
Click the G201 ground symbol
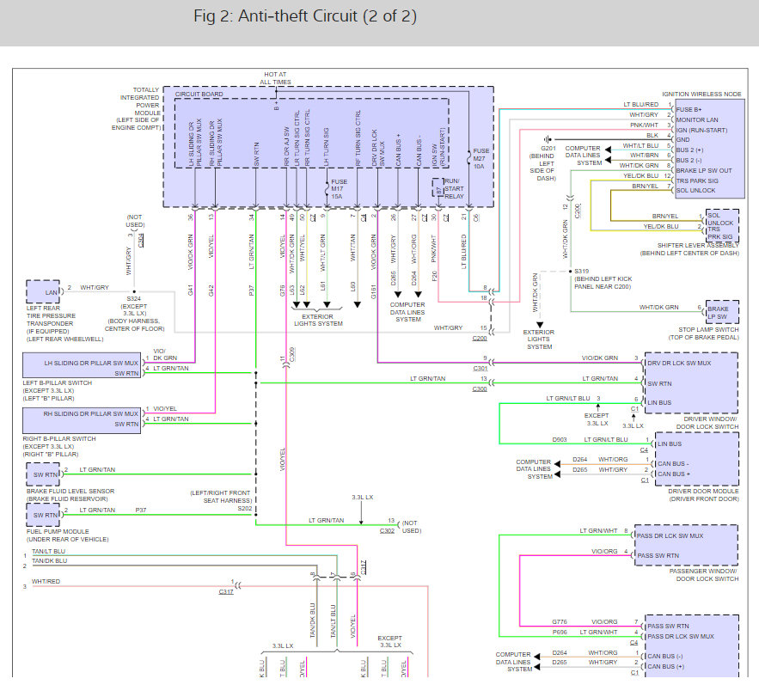547,139
